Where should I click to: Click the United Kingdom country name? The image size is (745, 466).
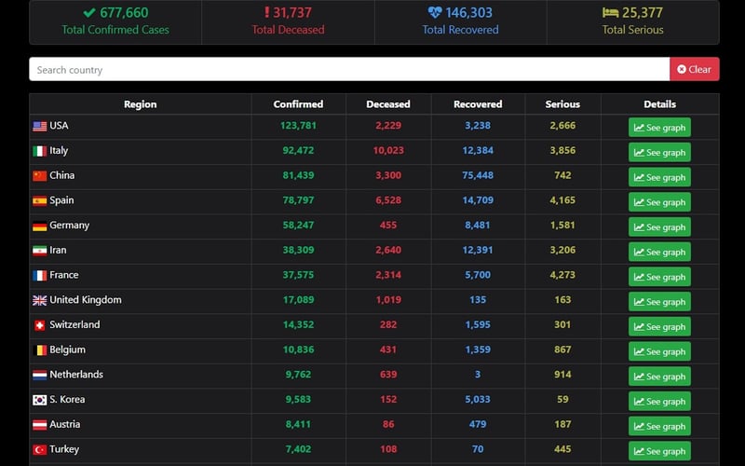tap(86, 300)
